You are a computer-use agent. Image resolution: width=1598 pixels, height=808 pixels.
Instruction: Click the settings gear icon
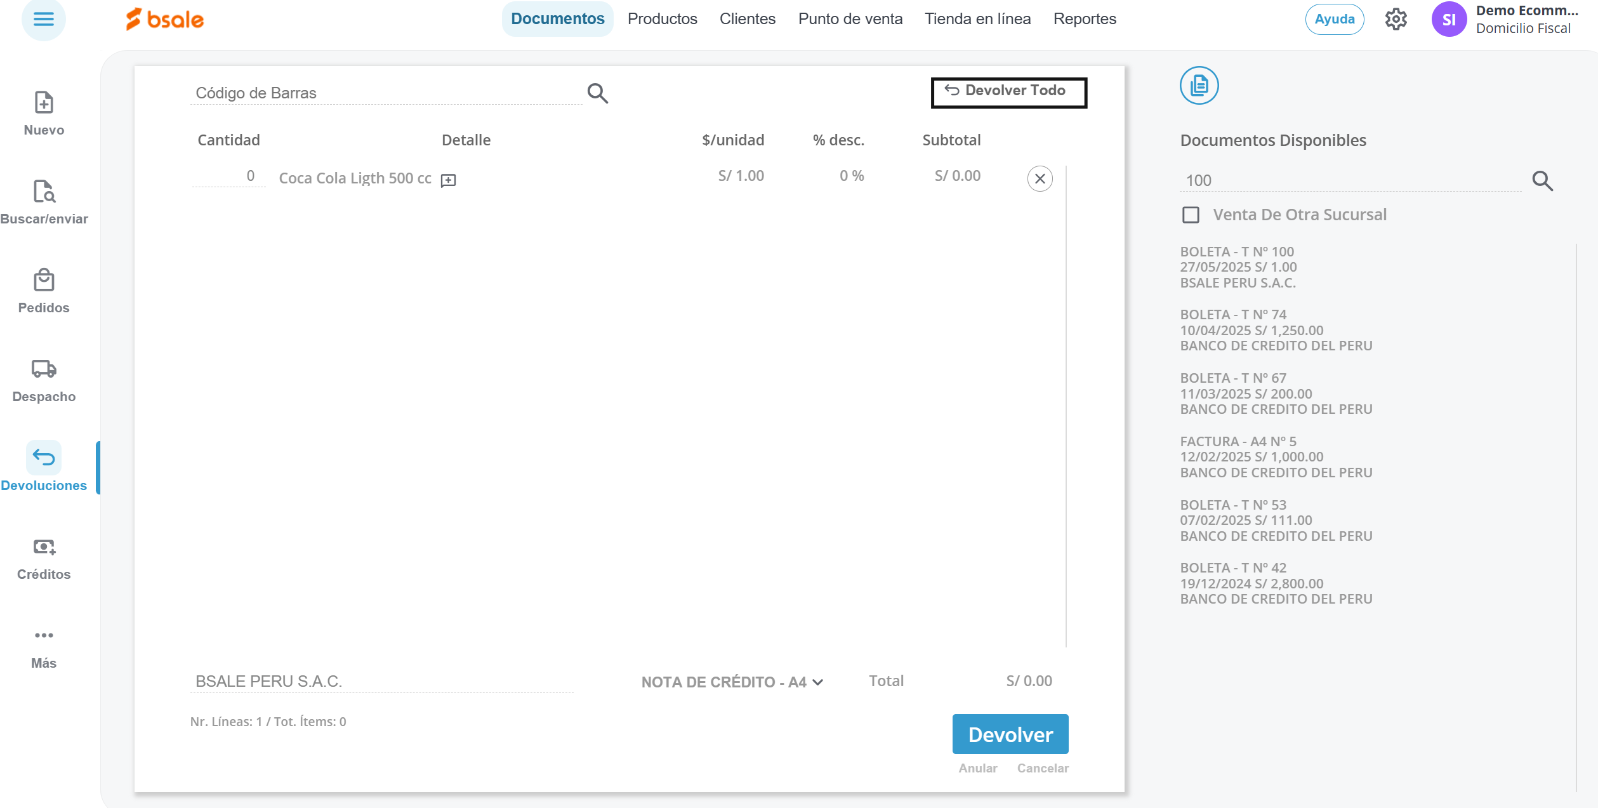(1396, 19)
